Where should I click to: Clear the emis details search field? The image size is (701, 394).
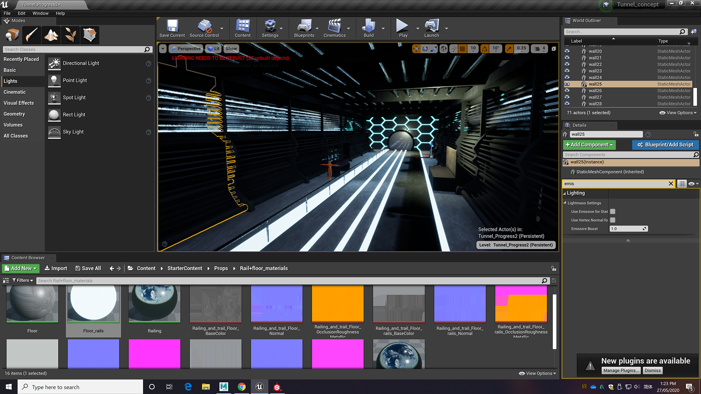[671, 184]
